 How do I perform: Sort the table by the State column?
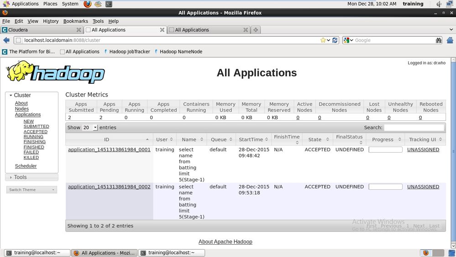click(314, 139)
